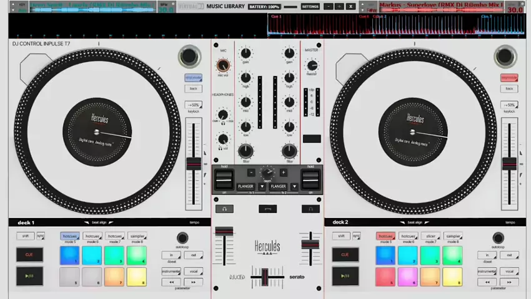Open the sampler mode 8 option on deck 1
Viewport: 531px width, 299px height.
click(137, 237)
